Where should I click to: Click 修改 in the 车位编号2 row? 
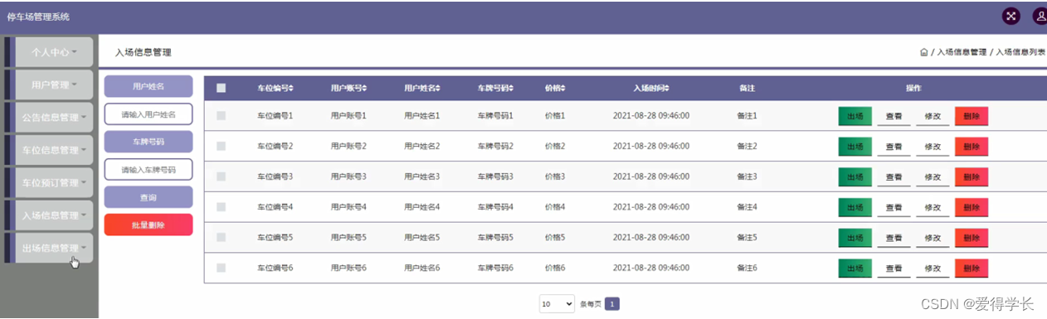pyautogui.click(x=933, y=147)
